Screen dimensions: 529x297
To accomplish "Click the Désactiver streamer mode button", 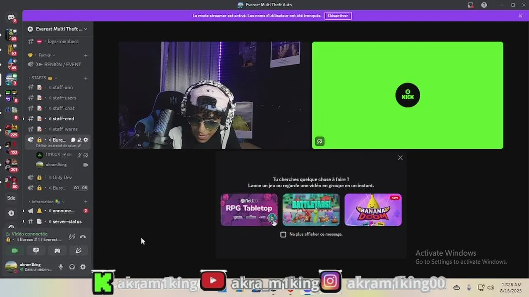I will tap(338, 16).
